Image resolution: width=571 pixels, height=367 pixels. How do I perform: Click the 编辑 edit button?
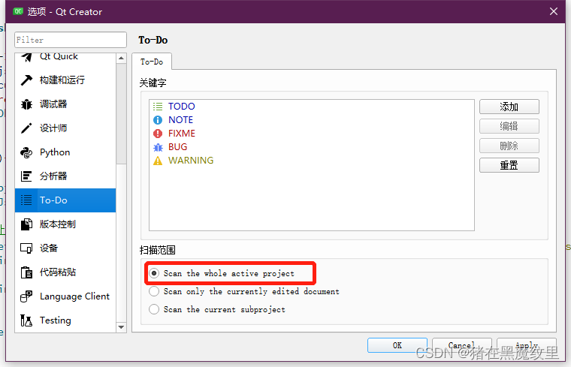pos(509,126)
